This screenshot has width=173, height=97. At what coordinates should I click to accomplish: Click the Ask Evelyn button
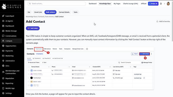(x=33, y=28)
